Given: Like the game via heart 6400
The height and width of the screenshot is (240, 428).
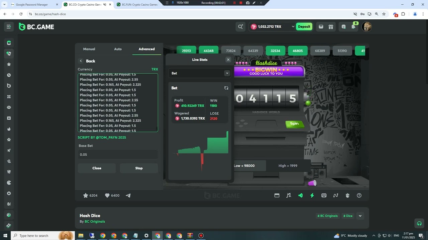Looking at the screenshot, I should (112, 195).
